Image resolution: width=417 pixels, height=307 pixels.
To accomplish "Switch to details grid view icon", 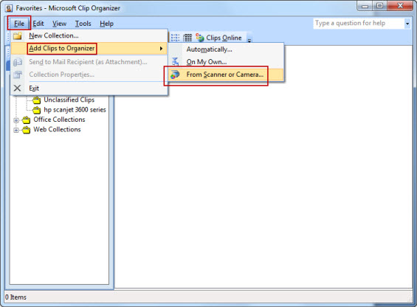I will pyautogui.click(x=187, y=38).
